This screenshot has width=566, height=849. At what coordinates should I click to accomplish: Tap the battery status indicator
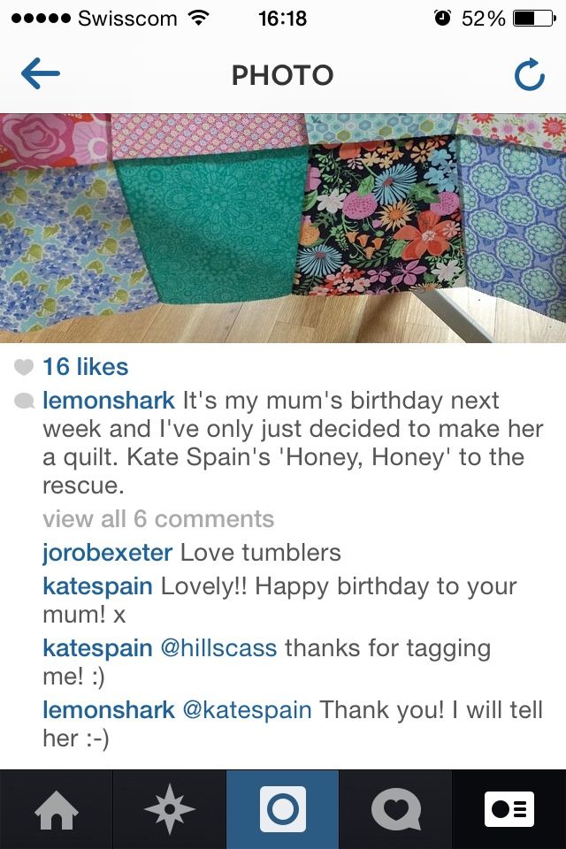(534, 19)
